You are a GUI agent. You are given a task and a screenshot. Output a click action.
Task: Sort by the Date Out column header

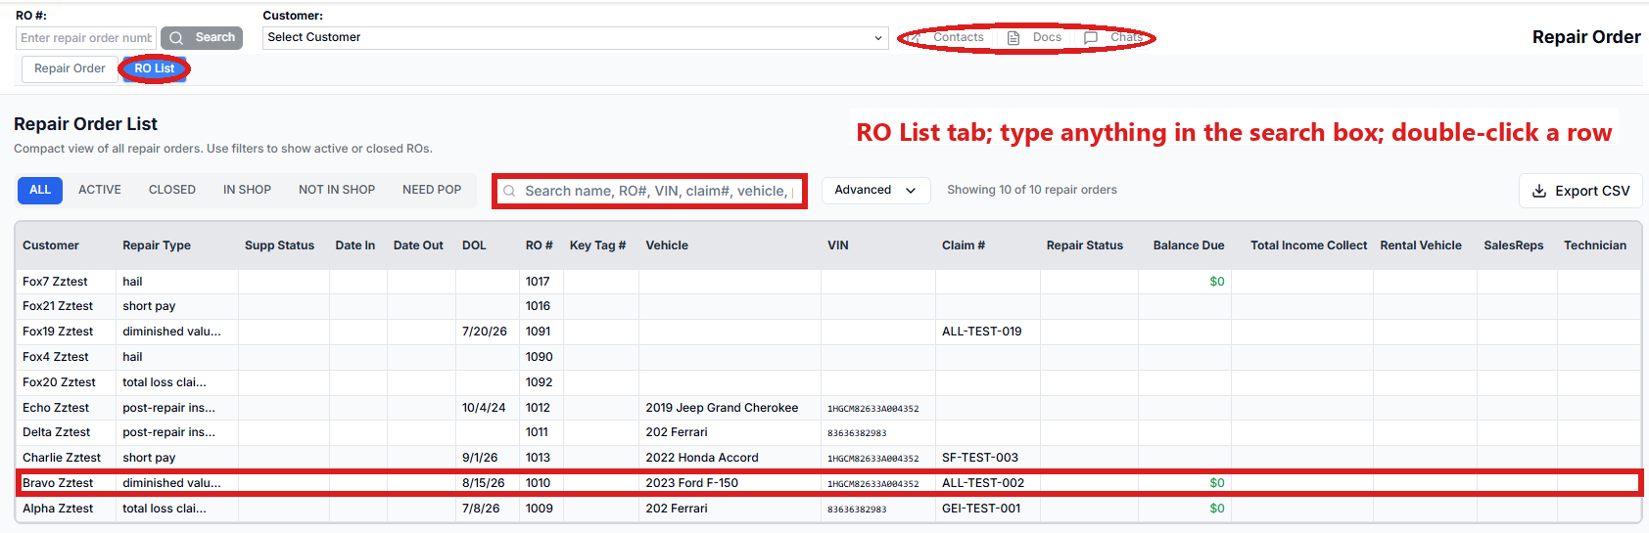pos(418,245)
